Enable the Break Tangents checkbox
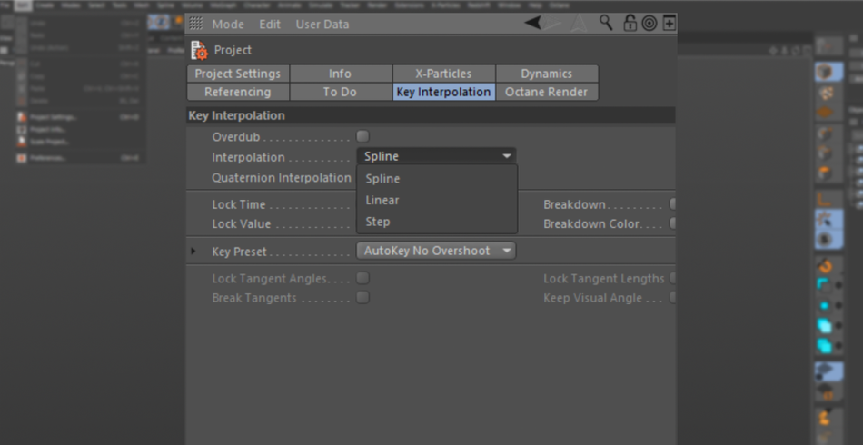This screenshot has width=863, height=445. click(x=362, y=298)
